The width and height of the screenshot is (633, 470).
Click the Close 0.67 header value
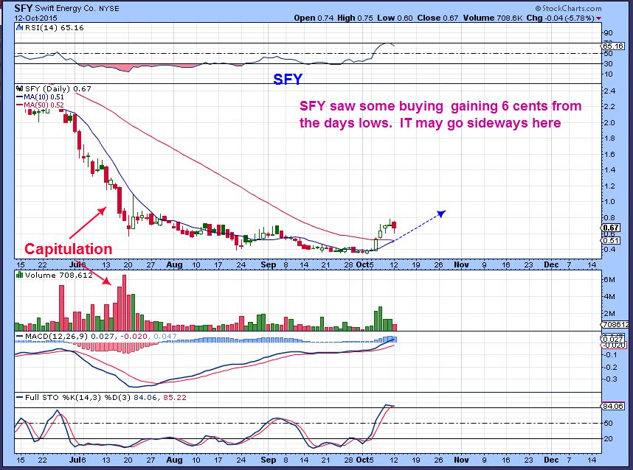437,18
